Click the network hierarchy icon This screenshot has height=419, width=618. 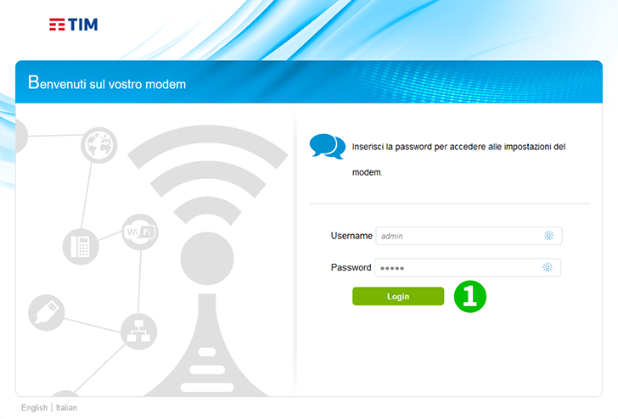pyautogui.click(x=138, y=331)
